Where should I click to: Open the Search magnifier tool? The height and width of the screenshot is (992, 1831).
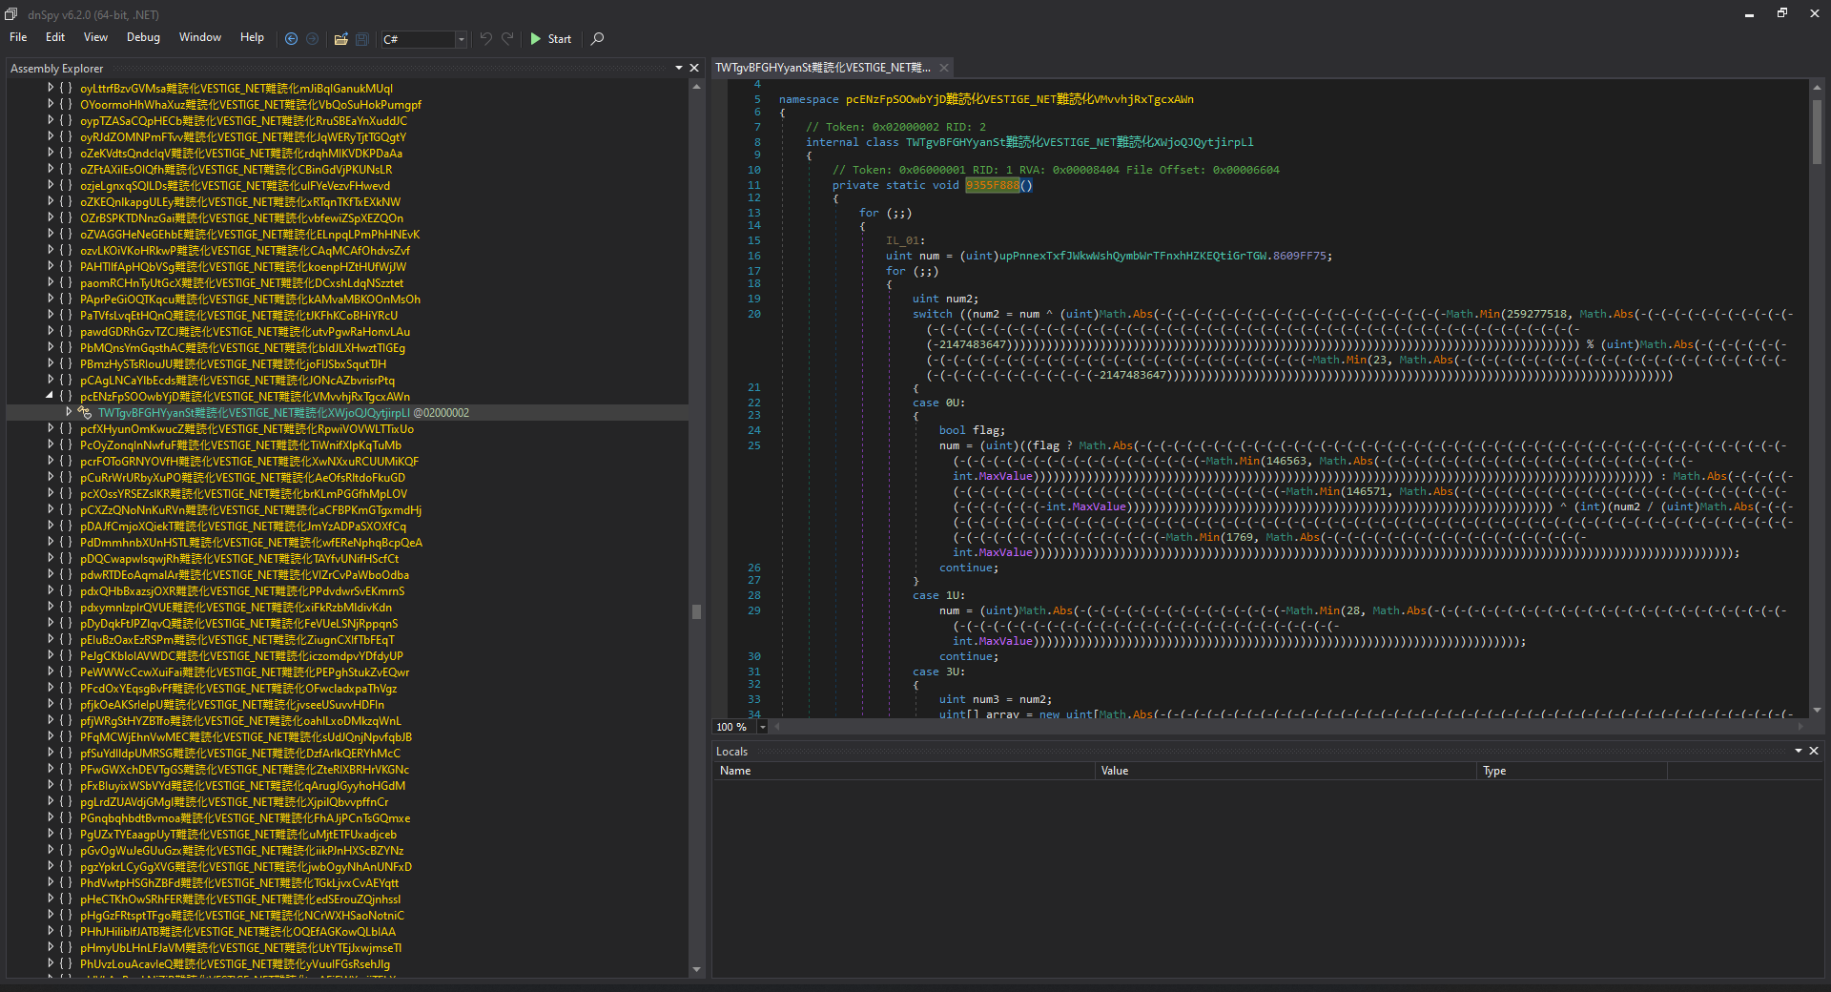pyautogui.click(x=598, y=39)
